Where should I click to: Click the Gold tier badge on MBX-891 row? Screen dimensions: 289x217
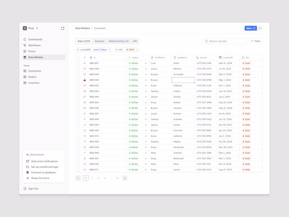click(x=246, y=63)
